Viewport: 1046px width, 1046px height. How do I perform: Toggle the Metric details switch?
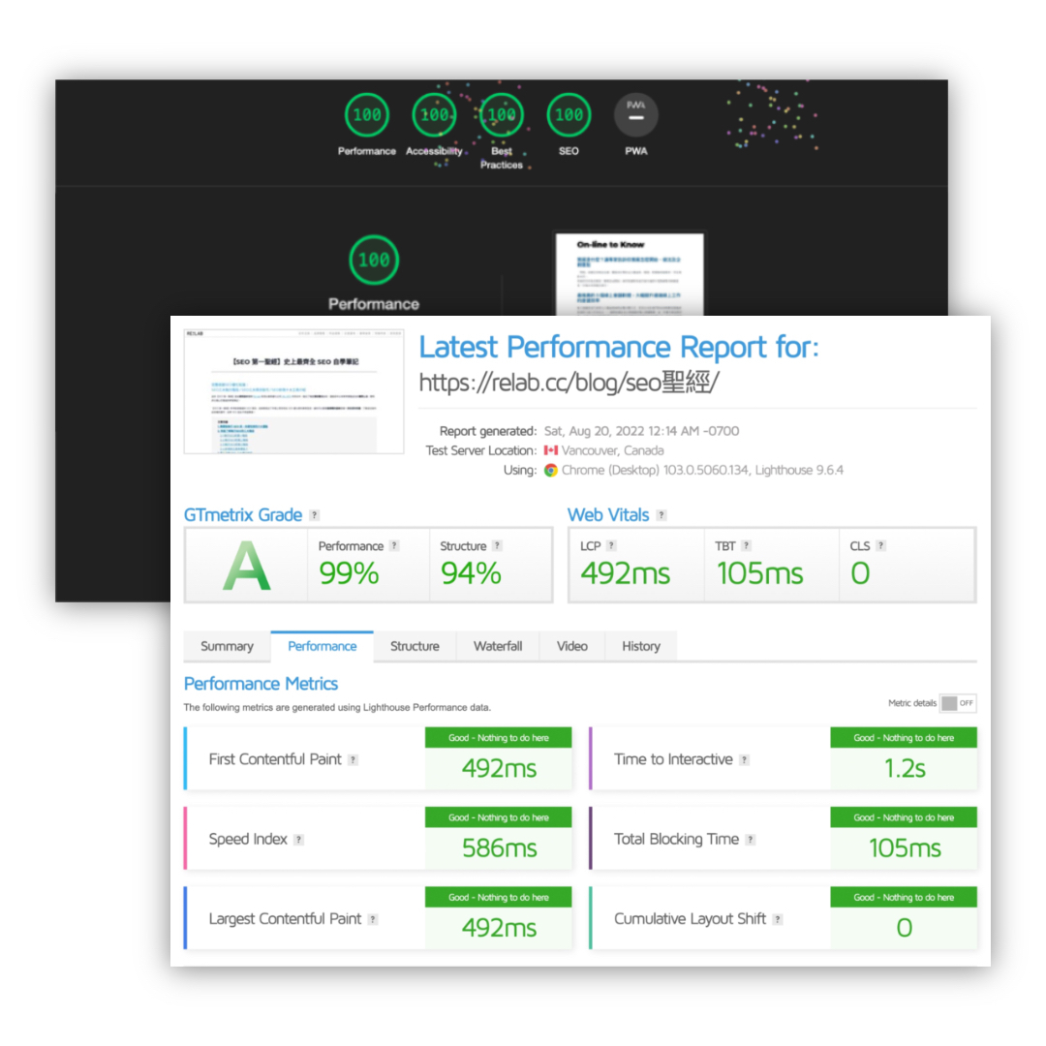click(x=958, y=703)
